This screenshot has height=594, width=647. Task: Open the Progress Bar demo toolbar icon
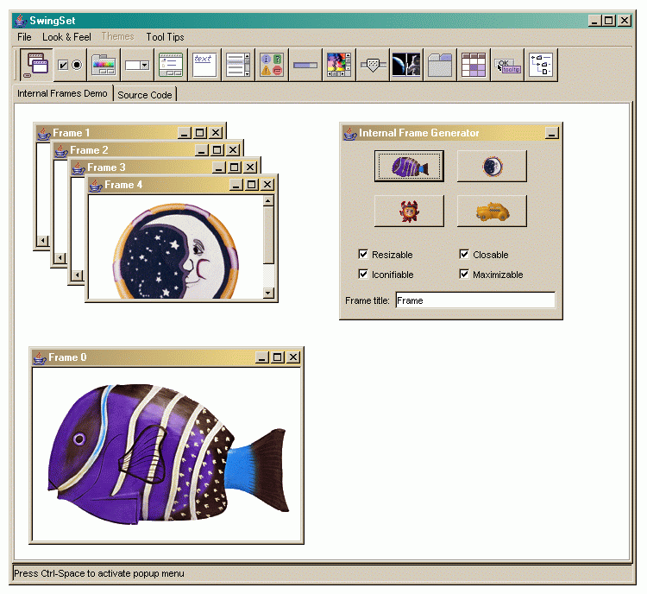(x=305, y=65)
